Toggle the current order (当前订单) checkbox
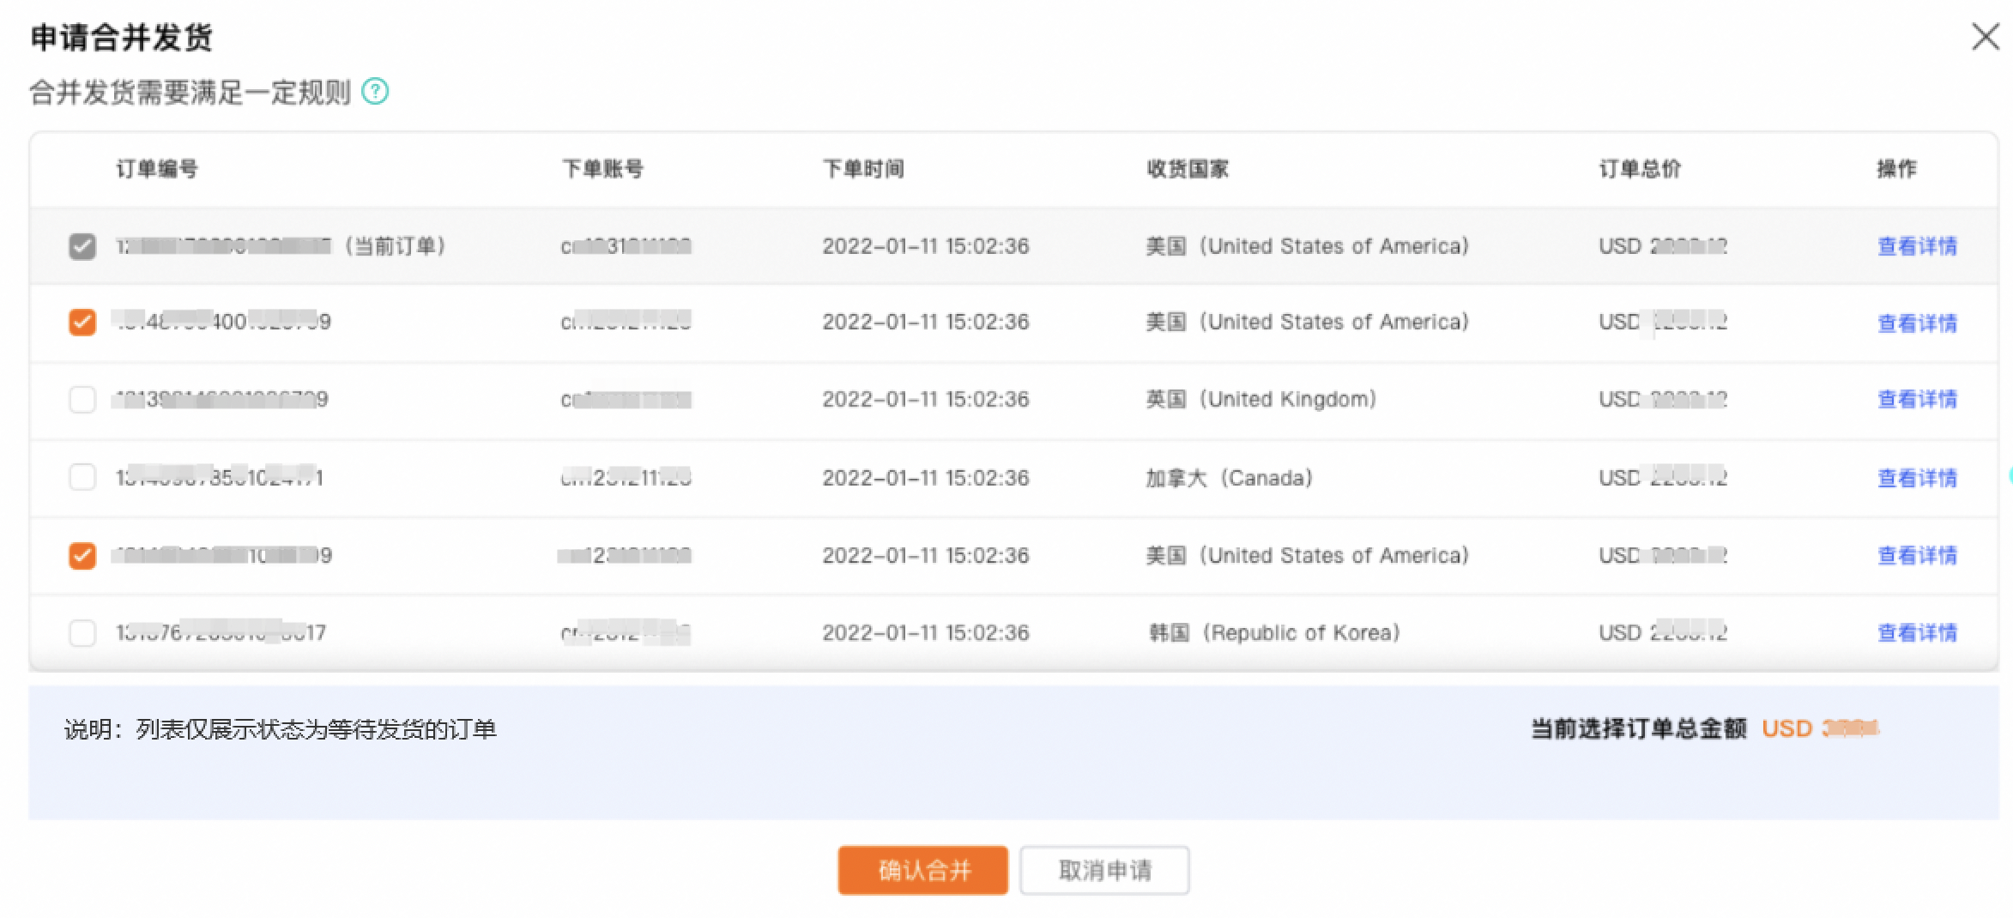 [x=82, y=246]
